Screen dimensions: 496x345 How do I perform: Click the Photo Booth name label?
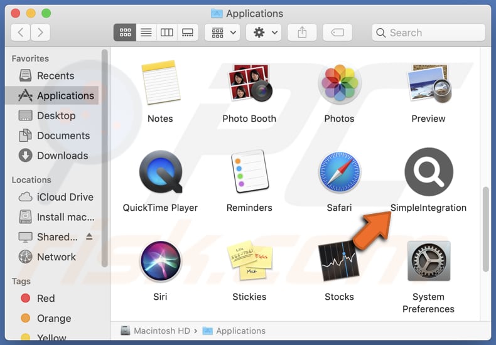(x=249, y=119)
